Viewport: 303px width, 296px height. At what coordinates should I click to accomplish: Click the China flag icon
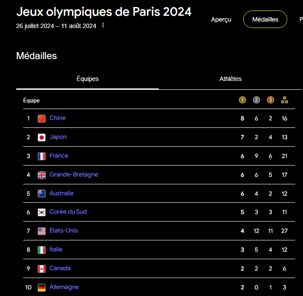click(x=42, y=118)
